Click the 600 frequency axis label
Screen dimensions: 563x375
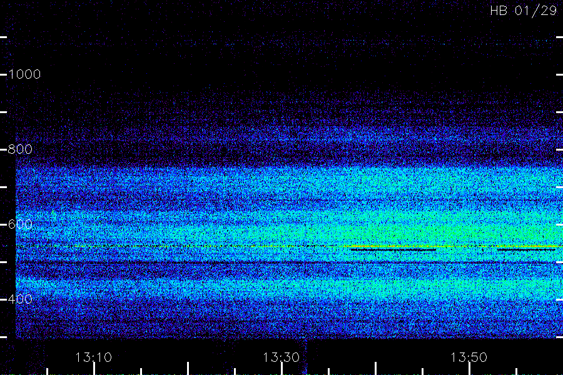tap(20, 224)
